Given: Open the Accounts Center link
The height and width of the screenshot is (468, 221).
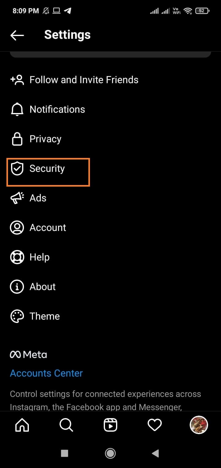Looking at the screenshot, I should 46,373.
